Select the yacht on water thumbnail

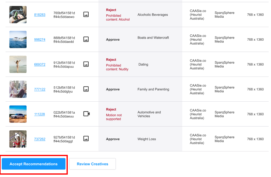(18, 39)
